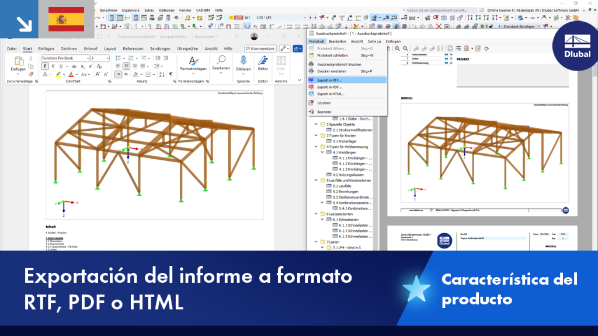
Task: Click the decrease indent icon
Action: point(158,58)
